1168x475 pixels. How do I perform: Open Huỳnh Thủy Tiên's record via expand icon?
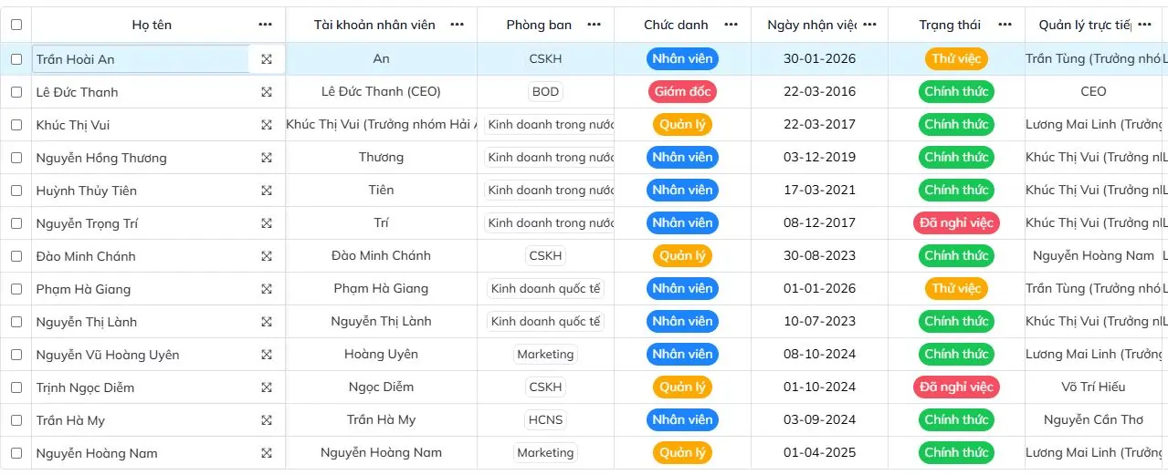(x=267, y=191)
